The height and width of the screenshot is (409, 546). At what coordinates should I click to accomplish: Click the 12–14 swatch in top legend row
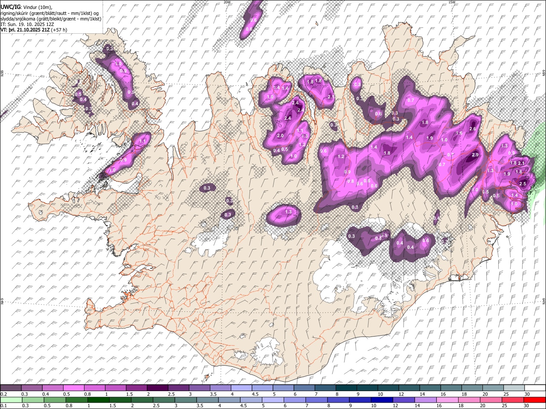409,388
